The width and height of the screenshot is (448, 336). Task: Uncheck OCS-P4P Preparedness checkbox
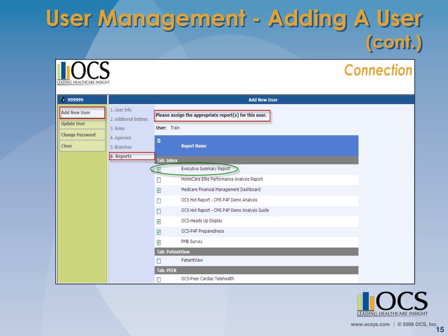click(159, 232)
